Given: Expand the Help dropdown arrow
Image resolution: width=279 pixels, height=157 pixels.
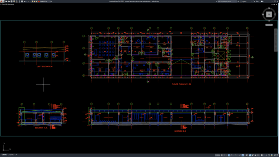Looking at the screenshot, I should pos(264,1).
